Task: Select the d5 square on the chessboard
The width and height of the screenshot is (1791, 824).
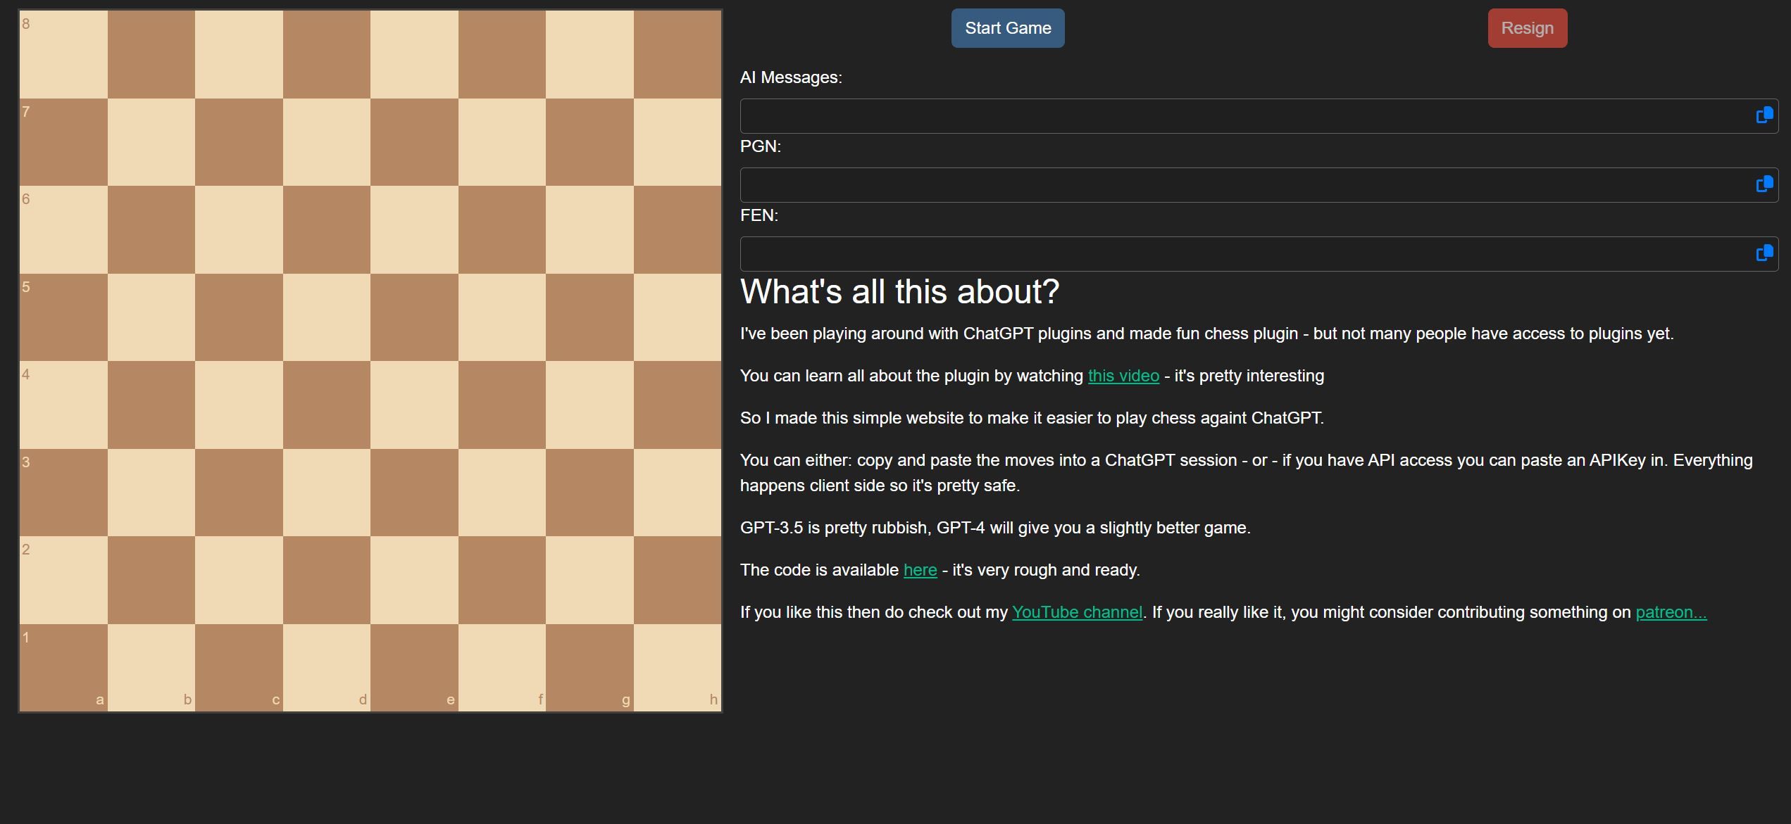Action: click(327, 317)
